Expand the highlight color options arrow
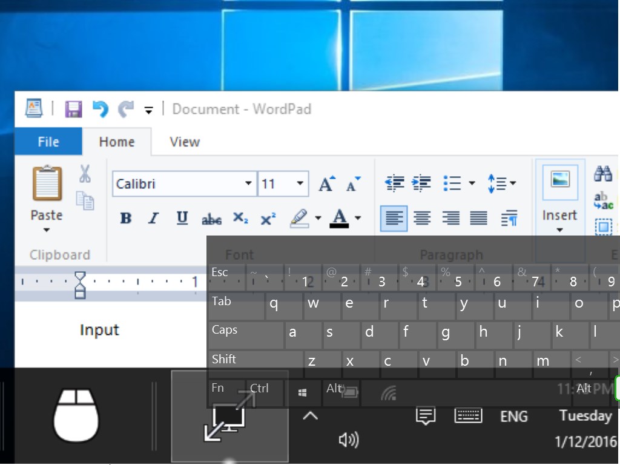Viewport: 620px width, 465px height. pyautogui.click(x=318, y=218)
